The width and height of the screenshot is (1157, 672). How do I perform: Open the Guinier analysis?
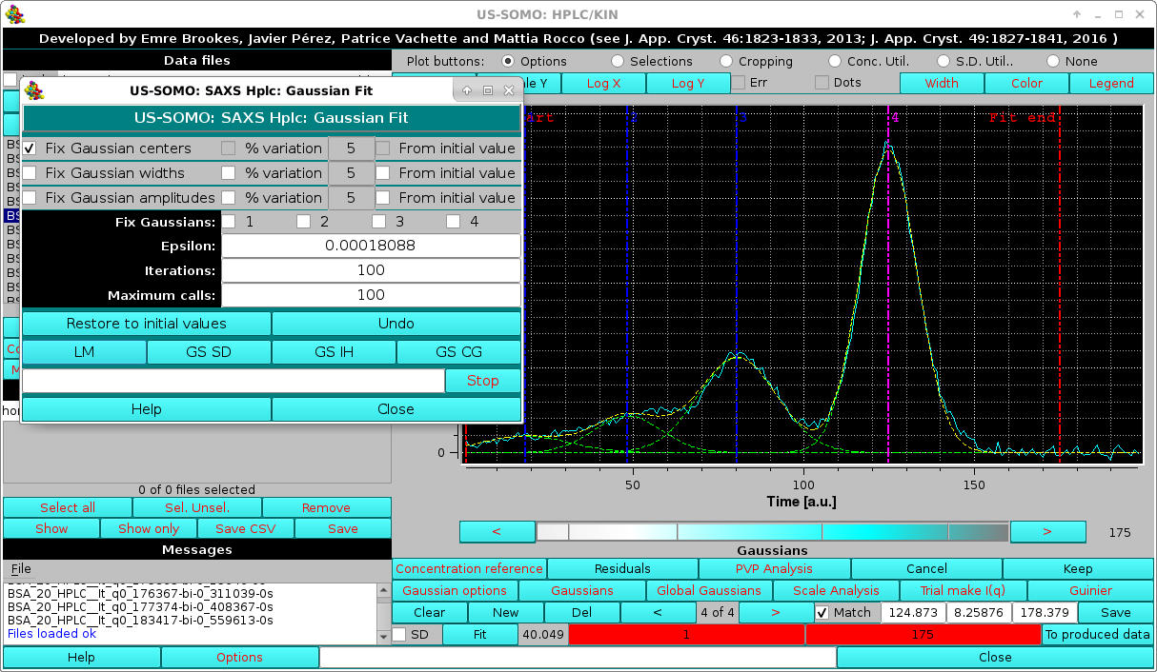[x=1090, y=590]
